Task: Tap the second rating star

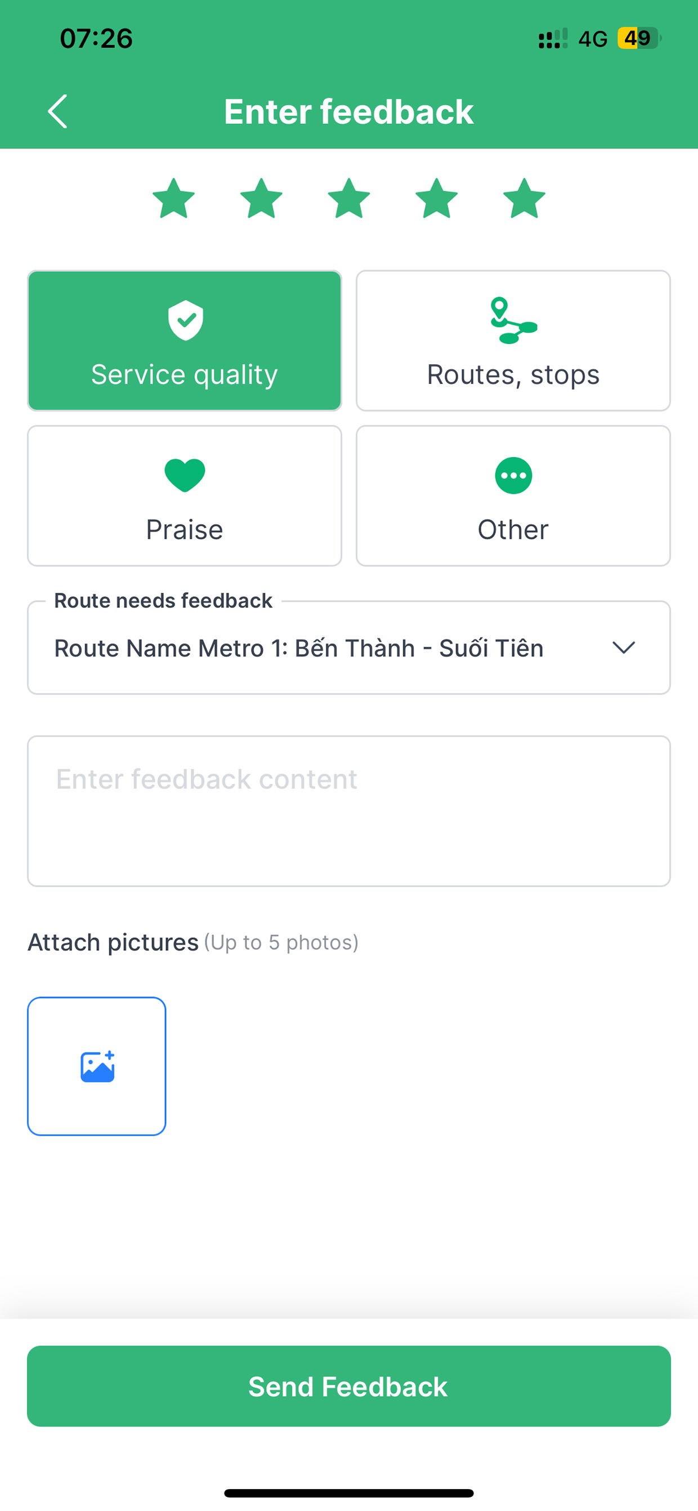Action: pyautogui.click(x=261, y=199)
